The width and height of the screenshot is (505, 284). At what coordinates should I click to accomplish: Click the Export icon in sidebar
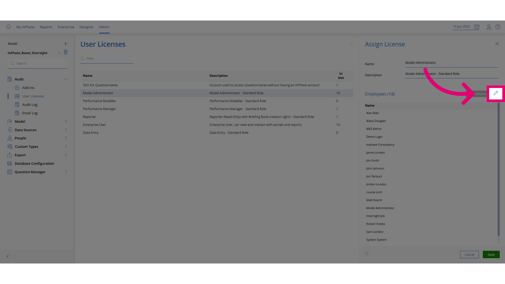(10, 155)
